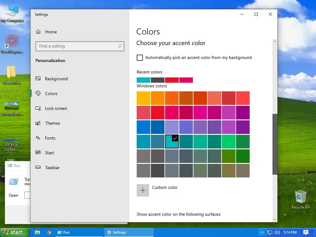
Task: Click the search magnifier in Find a setting
Action: 120,46
